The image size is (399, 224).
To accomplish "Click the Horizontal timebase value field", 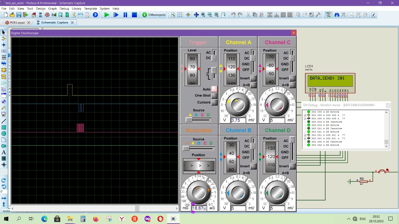I will [199, 208].
